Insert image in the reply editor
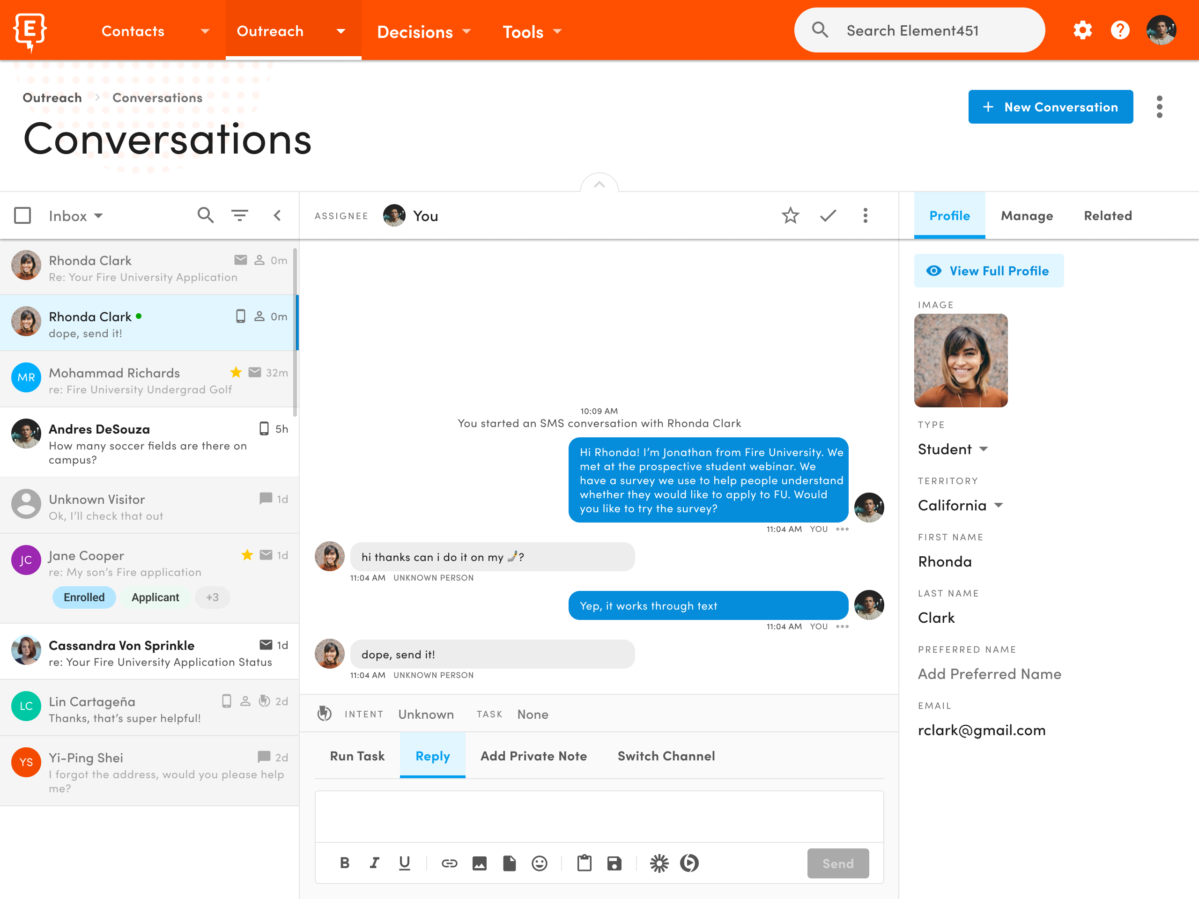This screenshot has width=1199, height=899. pos(479,863)
